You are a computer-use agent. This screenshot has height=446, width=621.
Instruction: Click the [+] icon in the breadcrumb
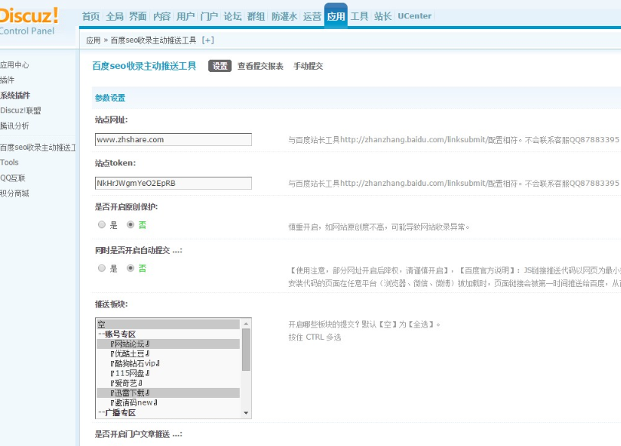pos(208,41)
